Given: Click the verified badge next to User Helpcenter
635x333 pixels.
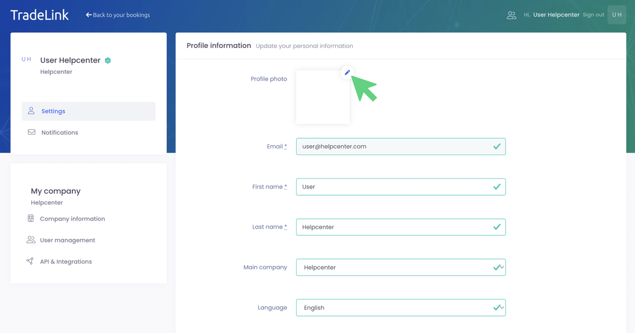Looking at the screenshot, I should click(x=108, y=60).
